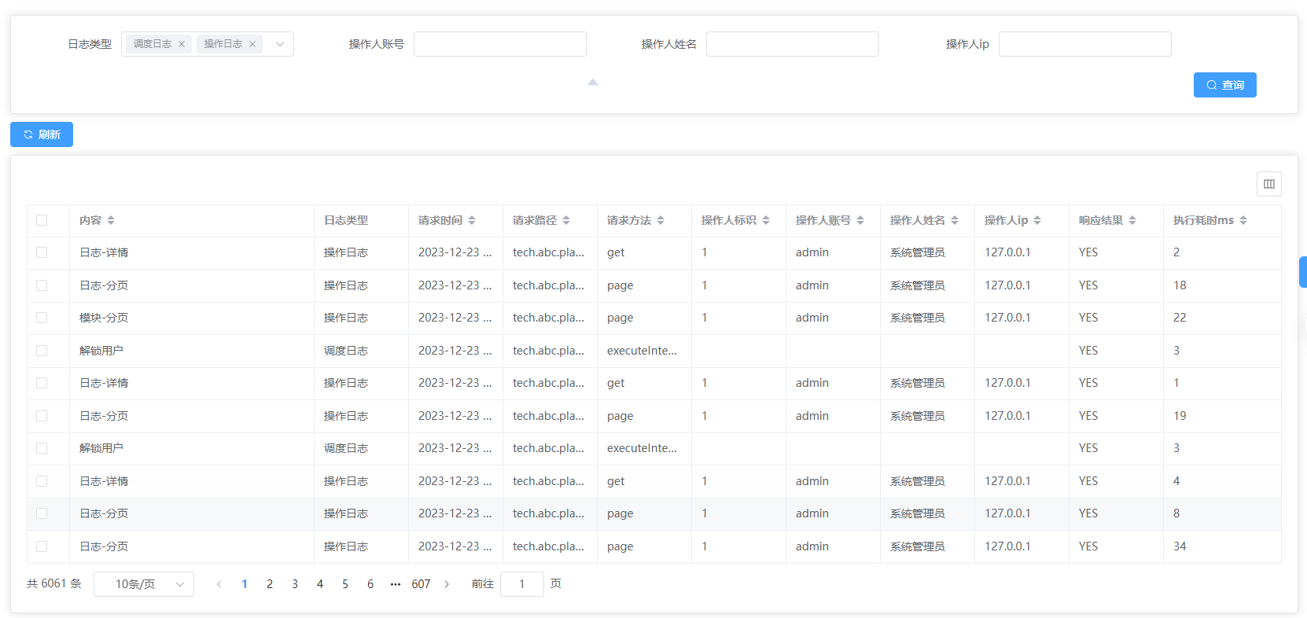Collapse the search panel with up arrow
This screenshot has width=1307, height=618.
(593, 82)
